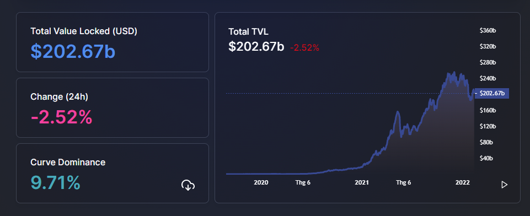Click the $40b y-axis label
Viewport: 530px width, 216px height.
486,158
